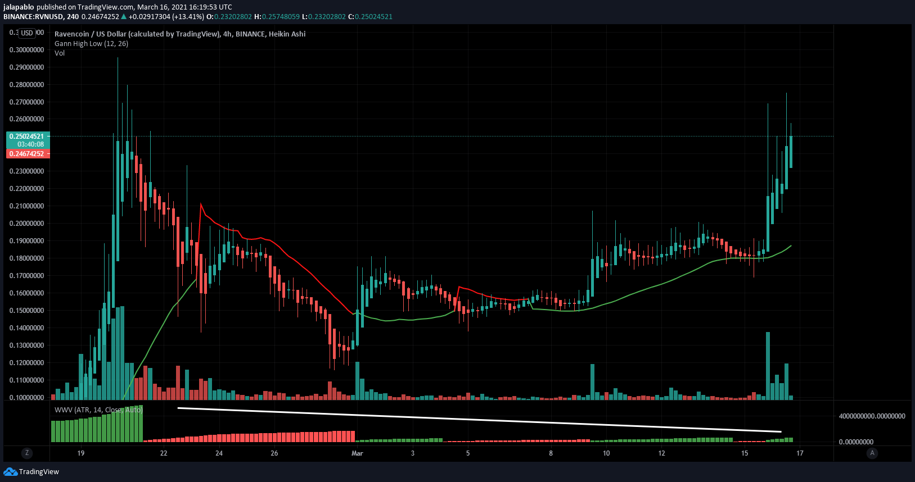Click the Ravencoin / US Dollar chart title
Viewport: 915px width, 482px height.
pos(180,34)
